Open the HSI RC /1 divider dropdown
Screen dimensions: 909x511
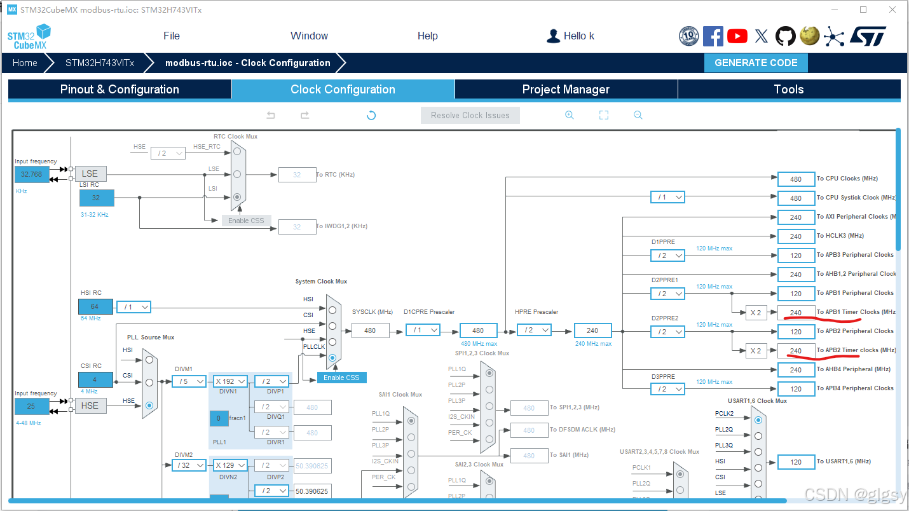click(x=133, y=307)
